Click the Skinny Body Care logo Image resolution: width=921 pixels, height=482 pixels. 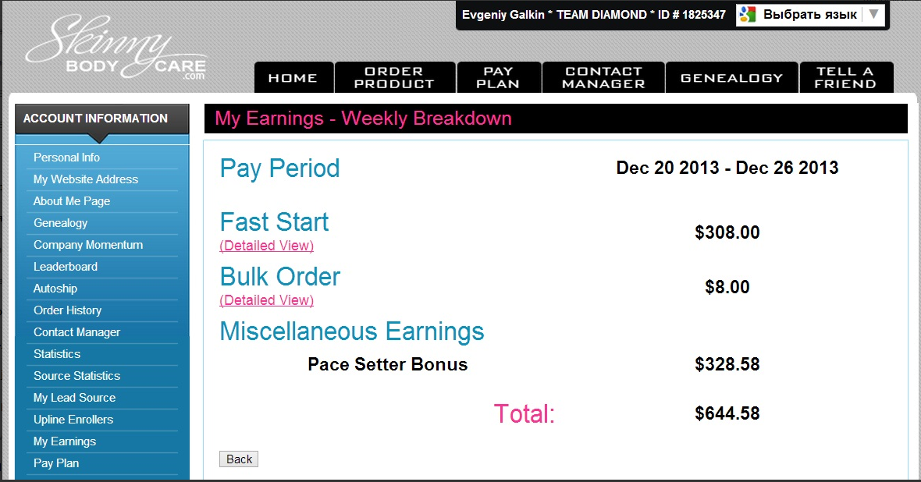pyautogui.click(x=116, y=50)
